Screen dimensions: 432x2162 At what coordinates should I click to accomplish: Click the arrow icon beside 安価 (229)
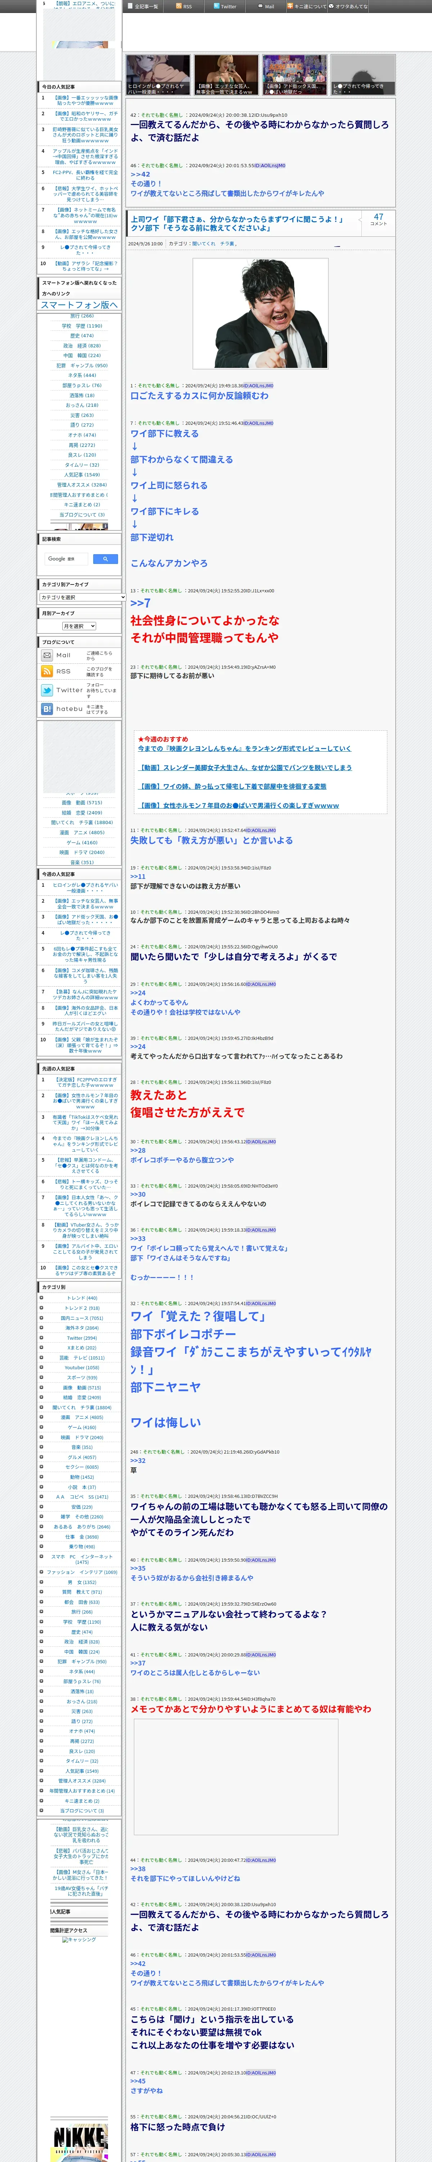pos(41,1507)
